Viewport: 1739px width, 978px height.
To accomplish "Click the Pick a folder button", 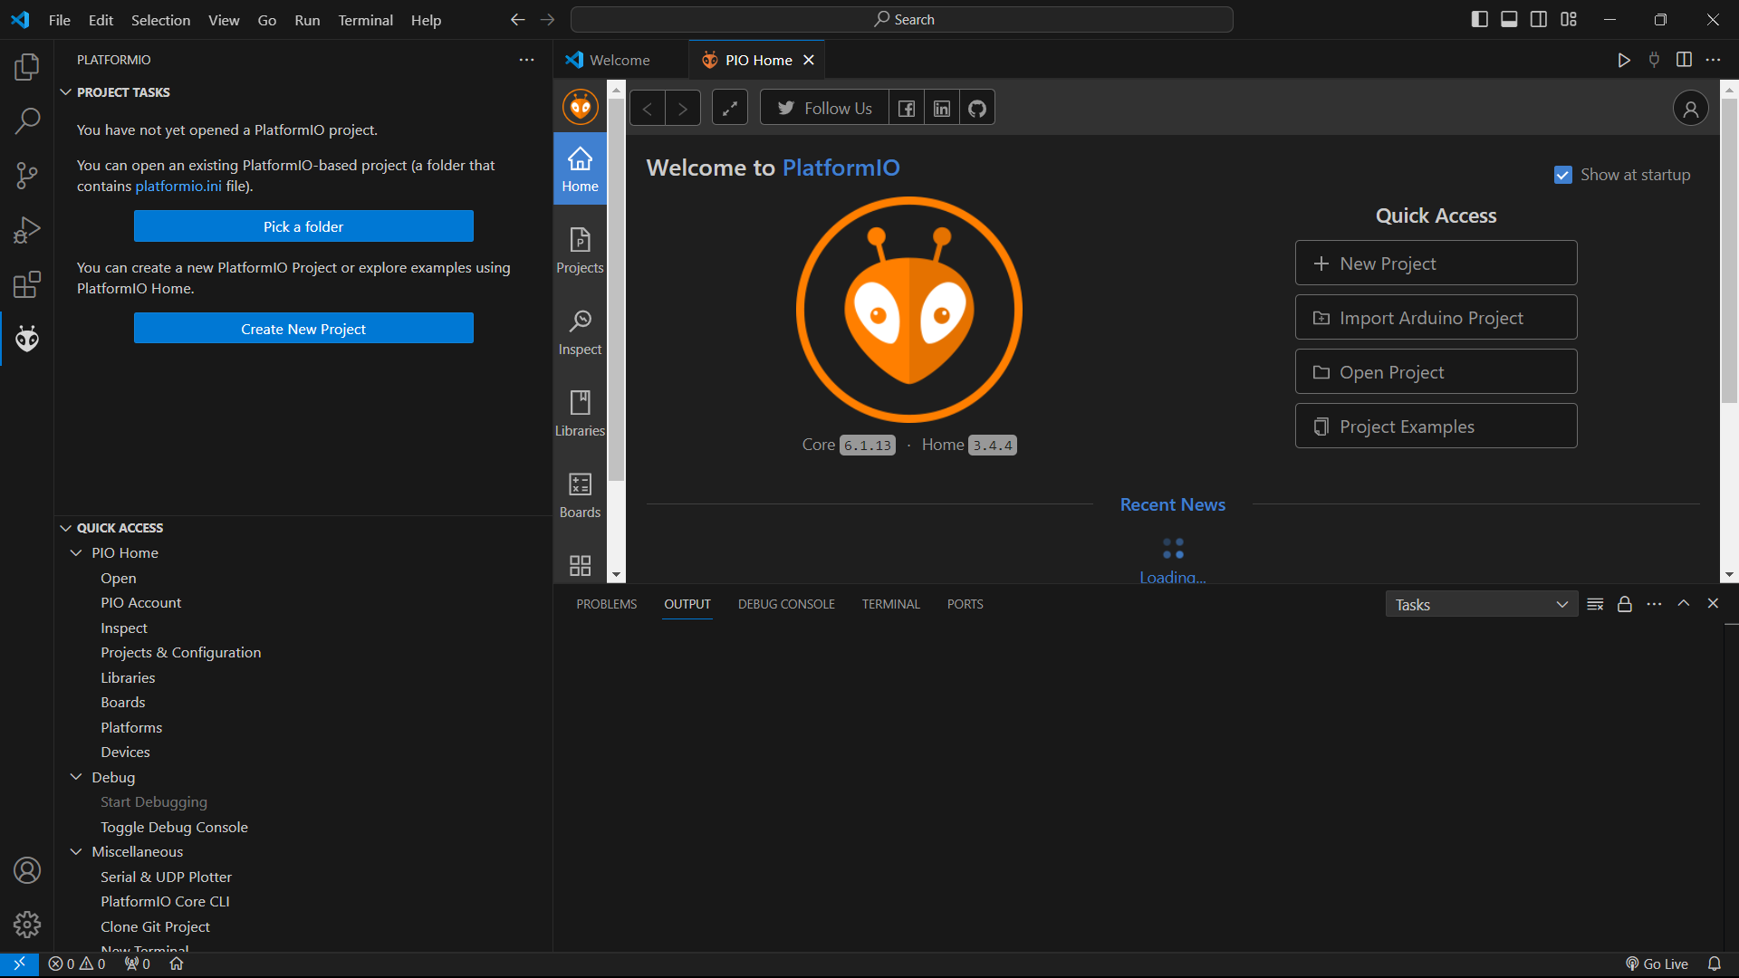I will coord(303,226).
